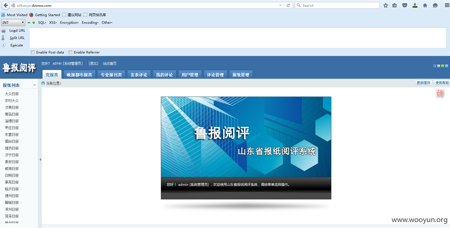This screenshot has height=228, width=450.
Task: Select 菏泽日报 in the newspaper list
Action: coord(12,216)
